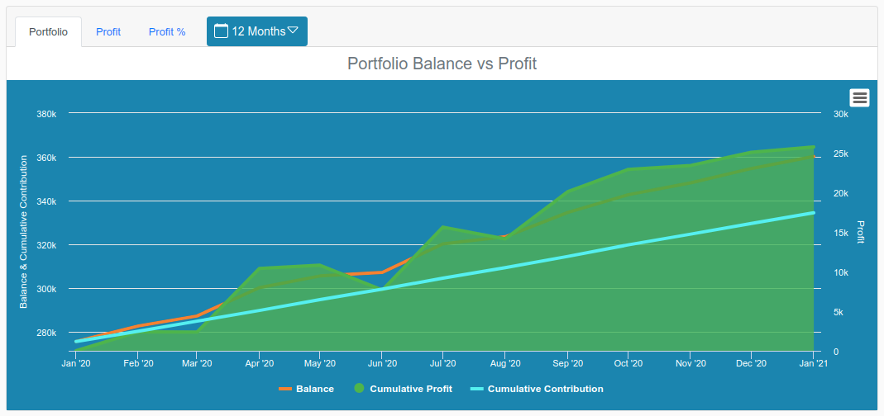Click the orange Balance legend swatch

pyautogui.click(x=285, y=389)
